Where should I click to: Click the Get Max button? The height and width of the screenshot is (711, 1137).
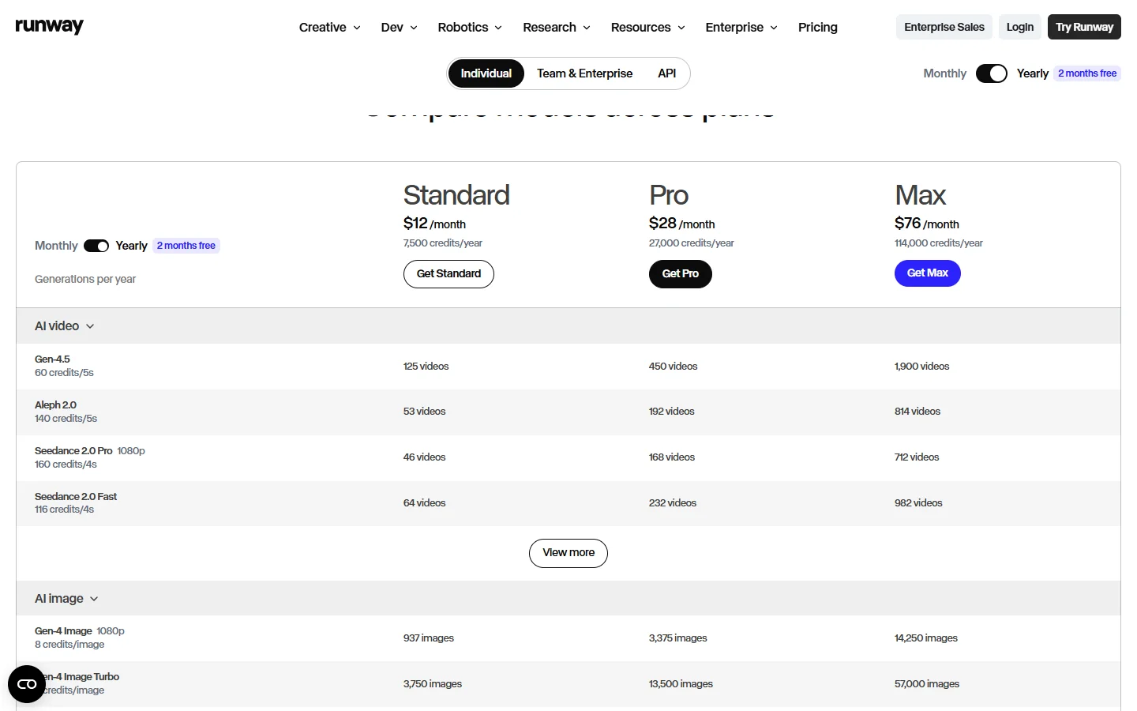coord(927,273)
